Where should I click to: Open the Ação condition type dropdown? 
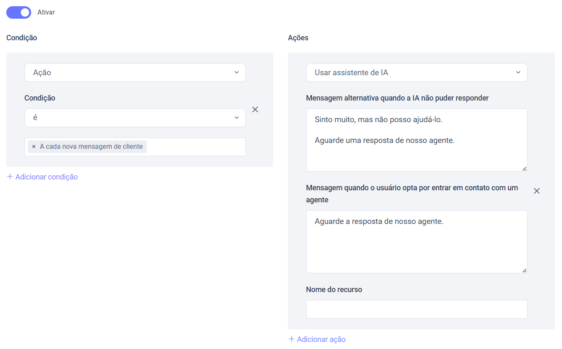click(135, 72)
